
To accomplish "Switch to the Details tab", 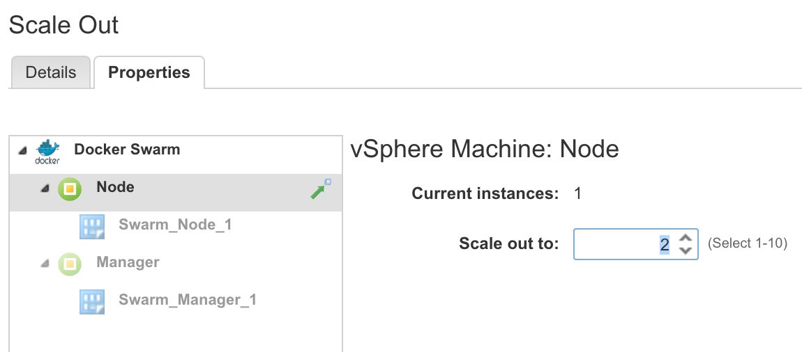I will pos(50,72).
